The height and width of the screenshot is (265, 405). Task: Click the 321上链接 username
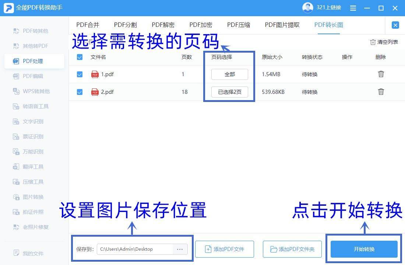[x=328, y=7]
